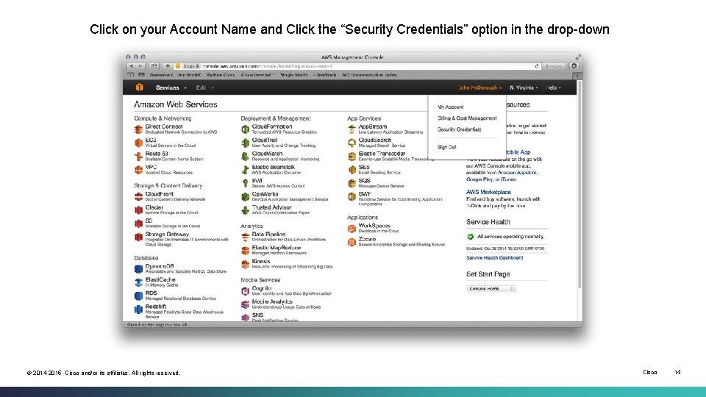Click the browser forward button
Viewport: 706px width, 397px height.
140,66
